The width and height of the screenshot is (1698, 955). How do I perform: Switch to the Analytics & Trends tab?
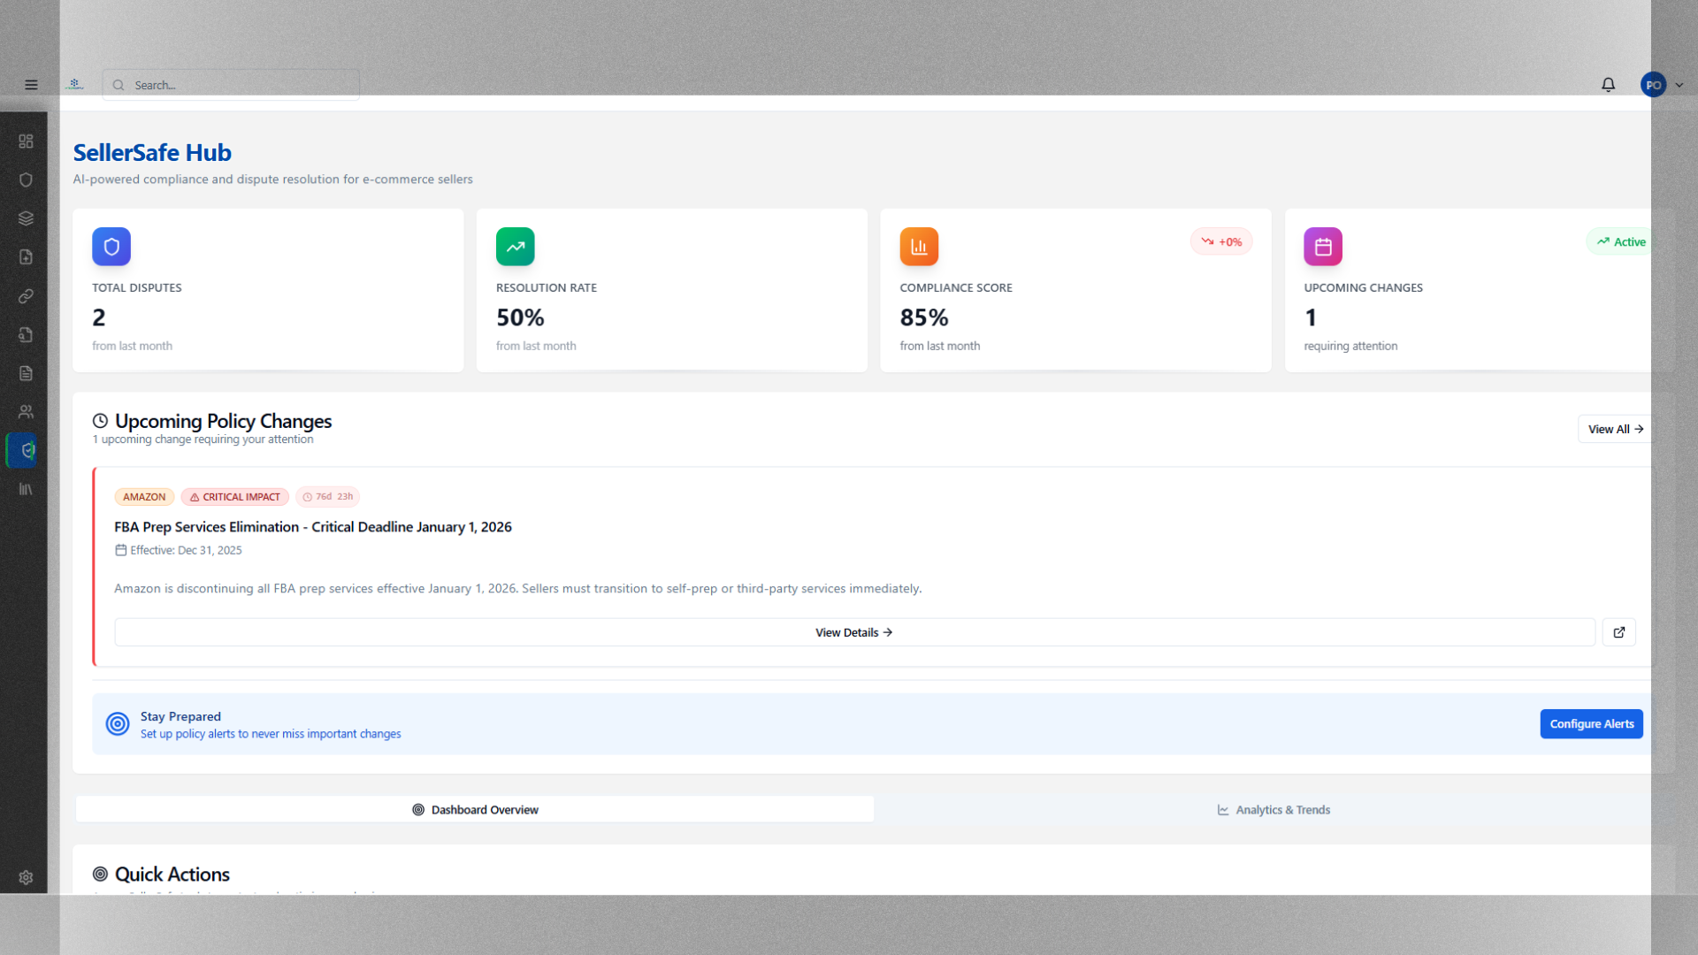coord(1273,809)
